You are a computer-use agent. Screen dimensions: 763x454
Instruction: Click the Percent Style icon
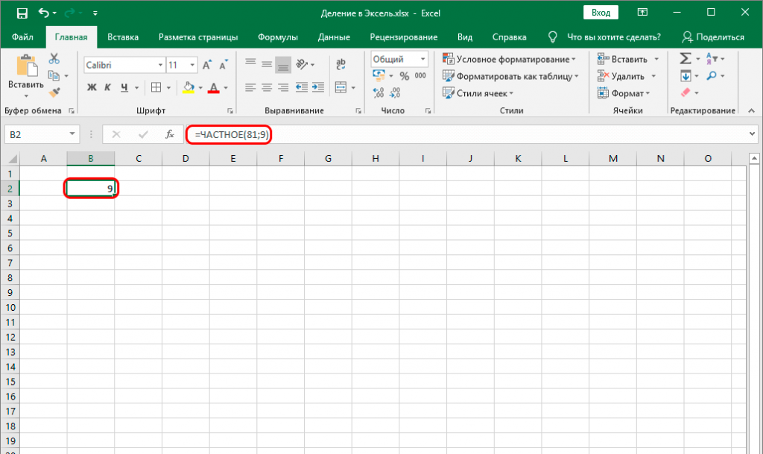(405, 75)
